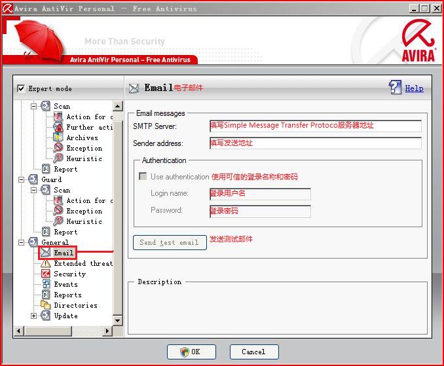Click the Guard gear icon
The image size is (444, 366).
33,179
